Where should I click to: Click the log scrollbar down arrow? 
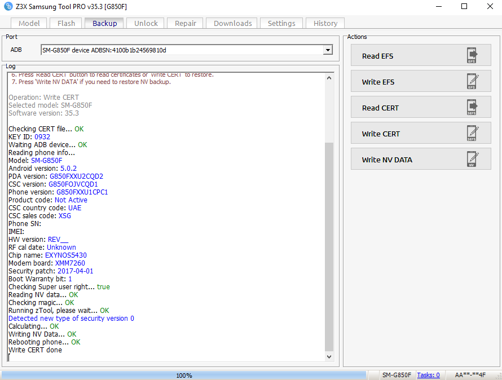click(x=329, y=357)
